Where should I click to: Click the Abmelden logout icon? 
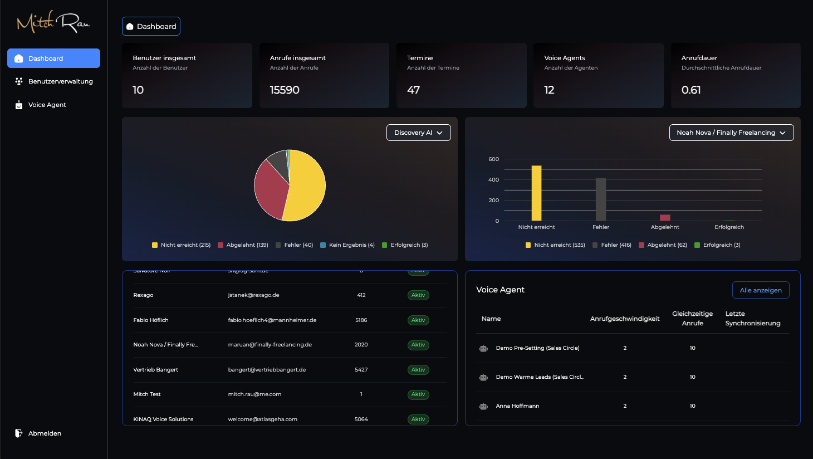point(18,433)
